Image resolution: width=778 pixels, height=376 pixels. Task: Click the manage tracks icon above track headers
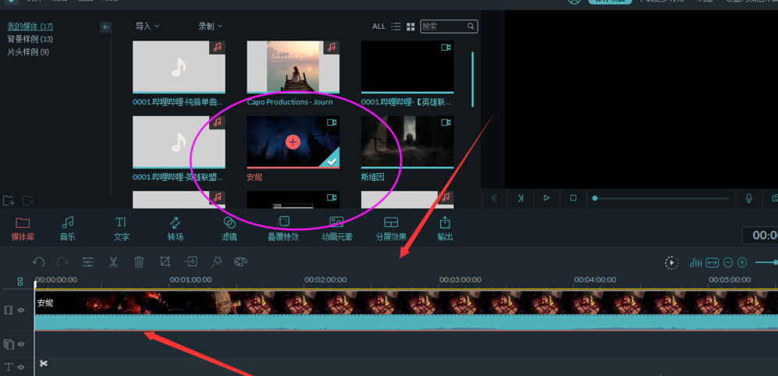click(x=20, y=282)
